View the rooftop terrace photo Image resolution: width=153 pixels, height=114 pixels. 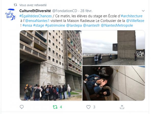pos(114,48)
